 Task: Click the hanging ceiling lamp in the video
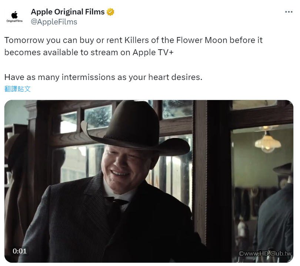coord(267,142)
